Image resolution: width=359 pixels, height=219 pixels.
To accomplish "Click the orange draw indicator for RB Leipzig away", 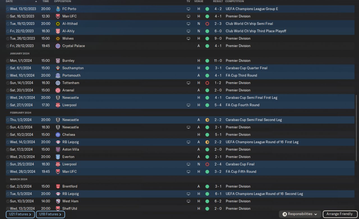I will (x=207, y=142).
